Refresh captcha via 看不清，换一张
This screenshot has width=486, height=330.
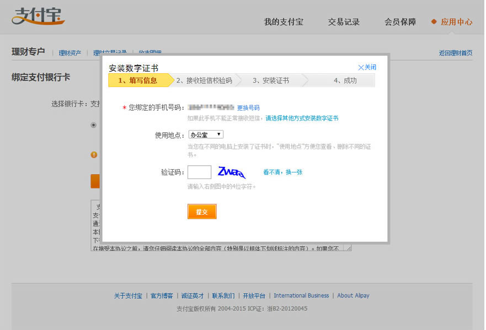[x=282, y=172]
